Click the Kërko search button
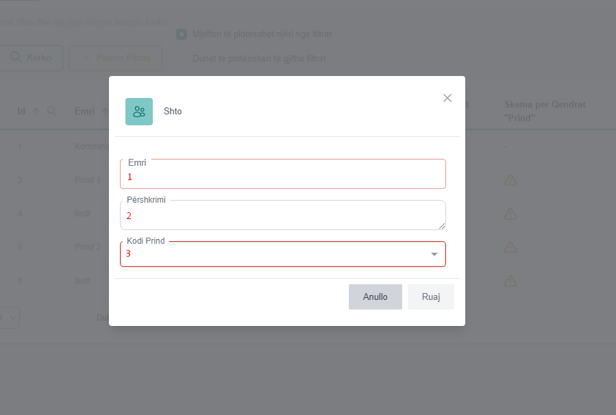The height and width of the screenshot is (415, 616). pyautogui.click(x=32, y=58)
